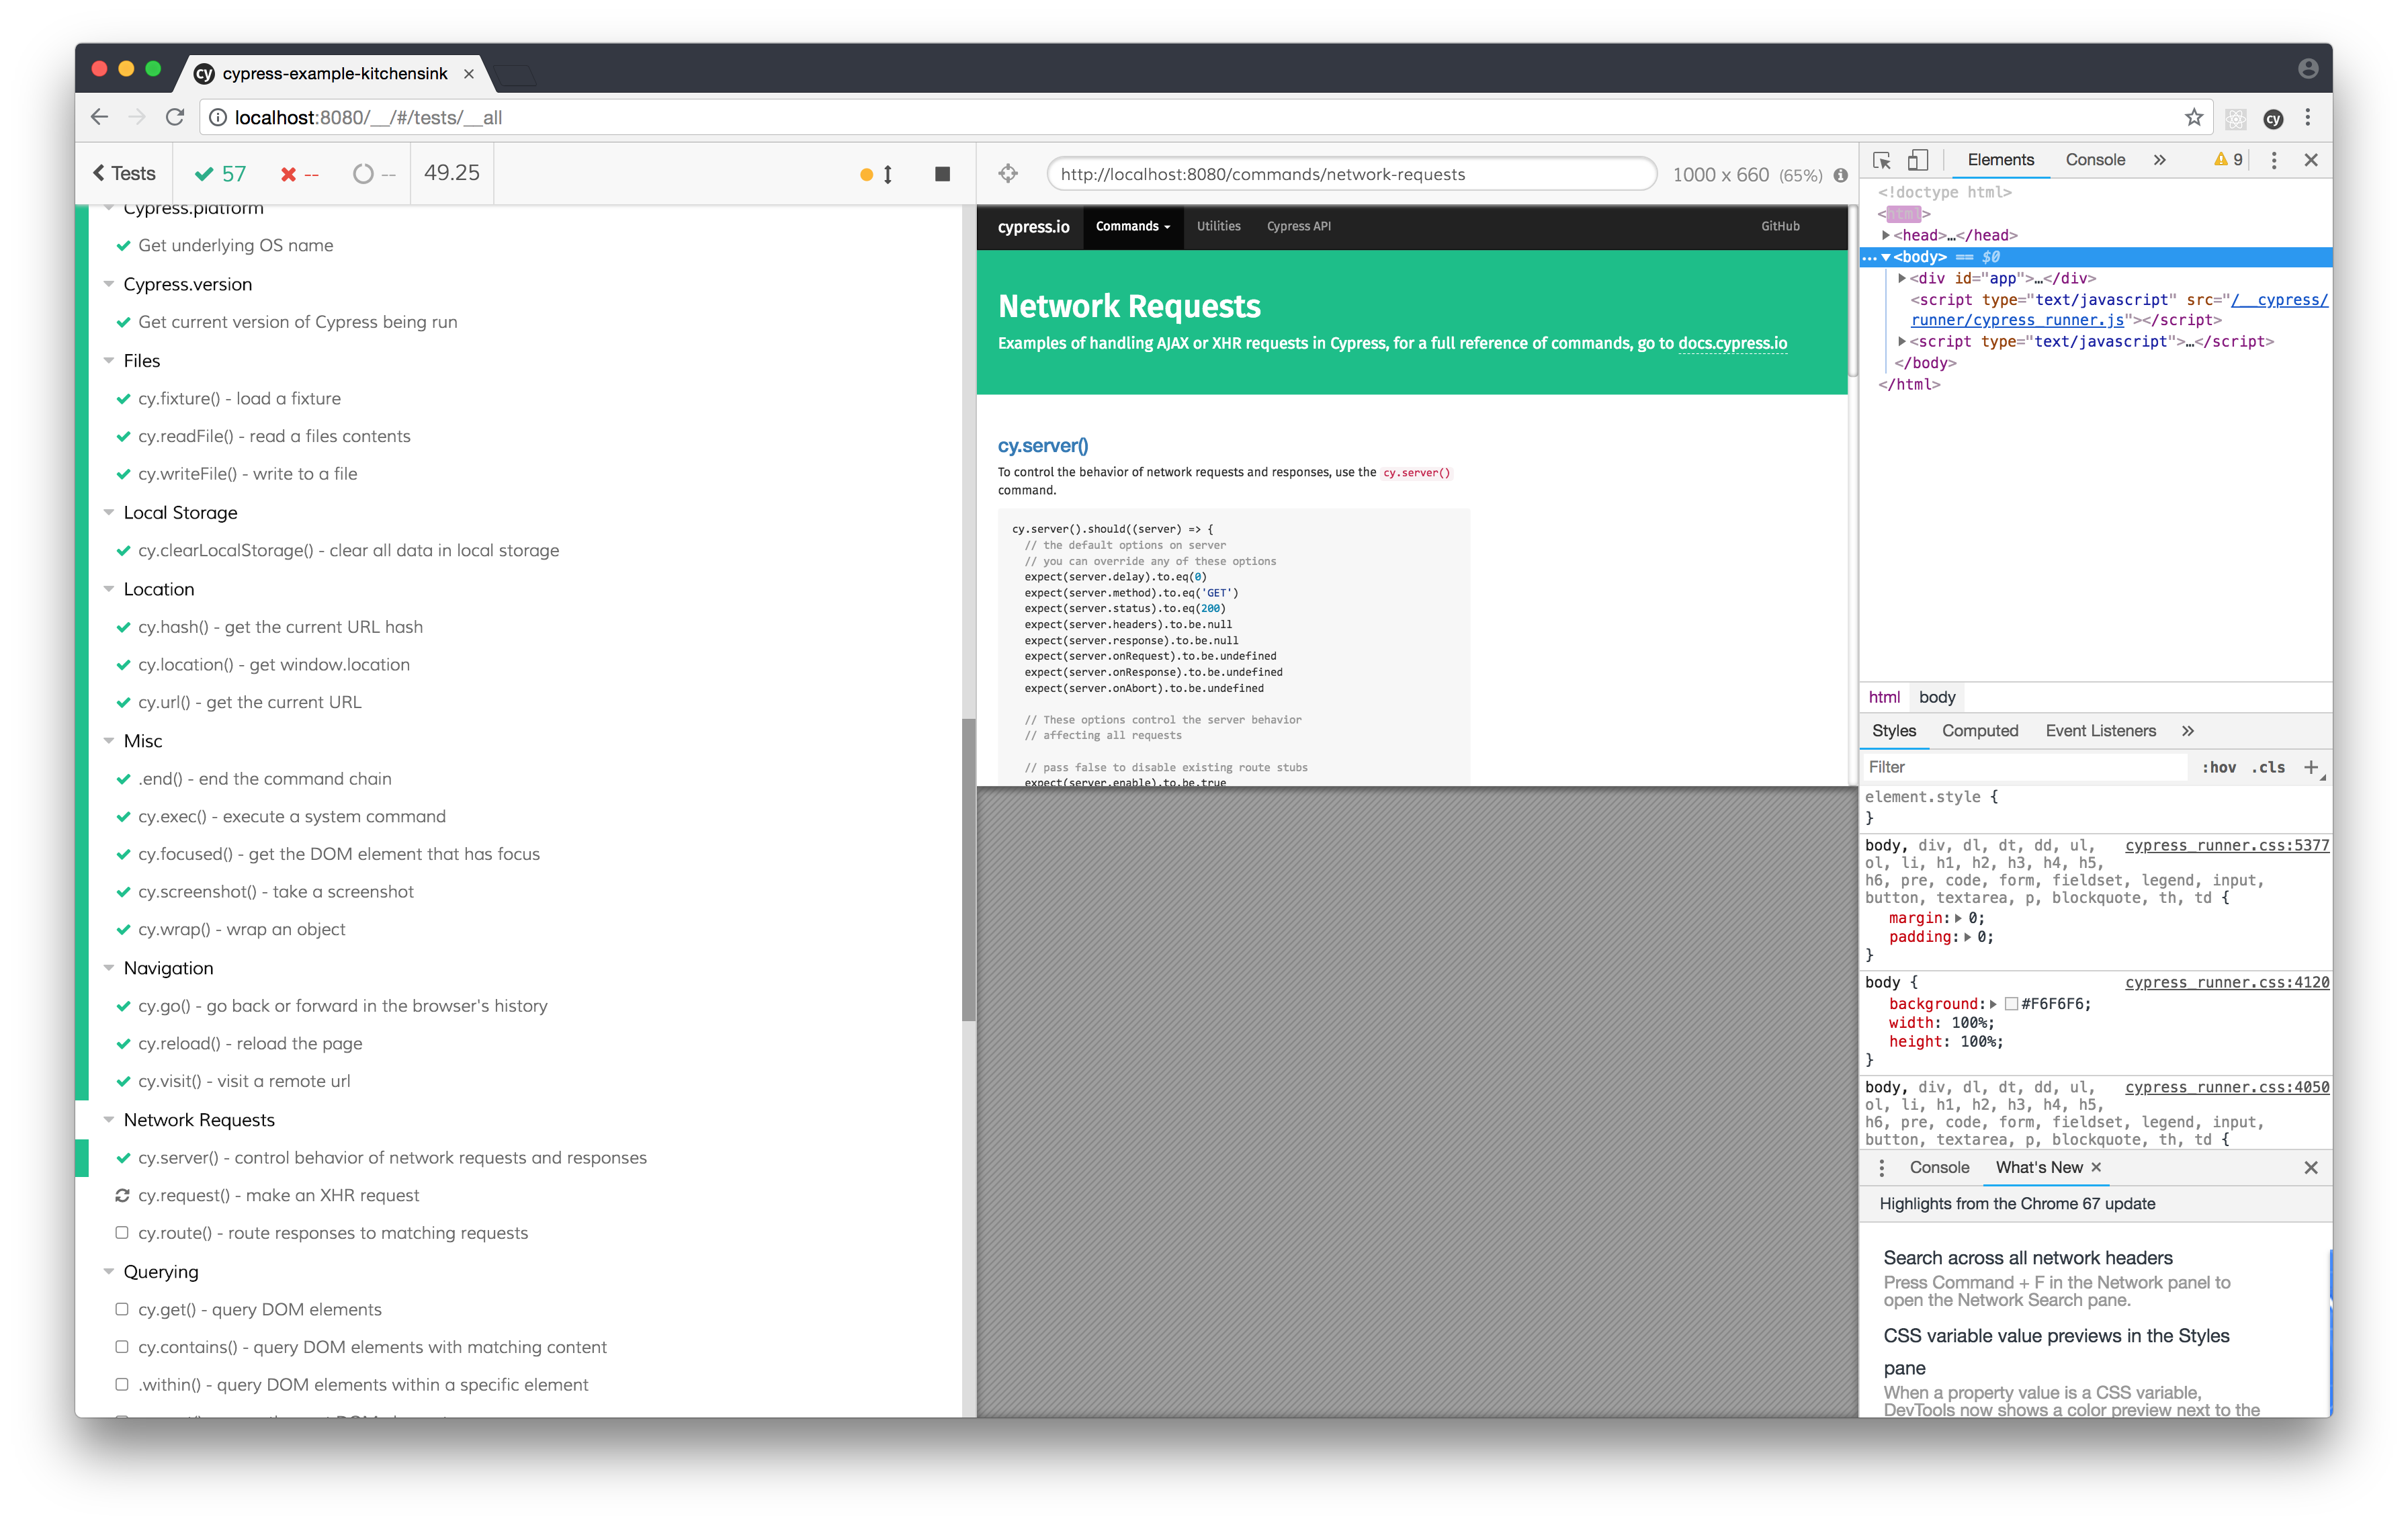Collapse the Network Requests suite

click(x=109, y=1120)
